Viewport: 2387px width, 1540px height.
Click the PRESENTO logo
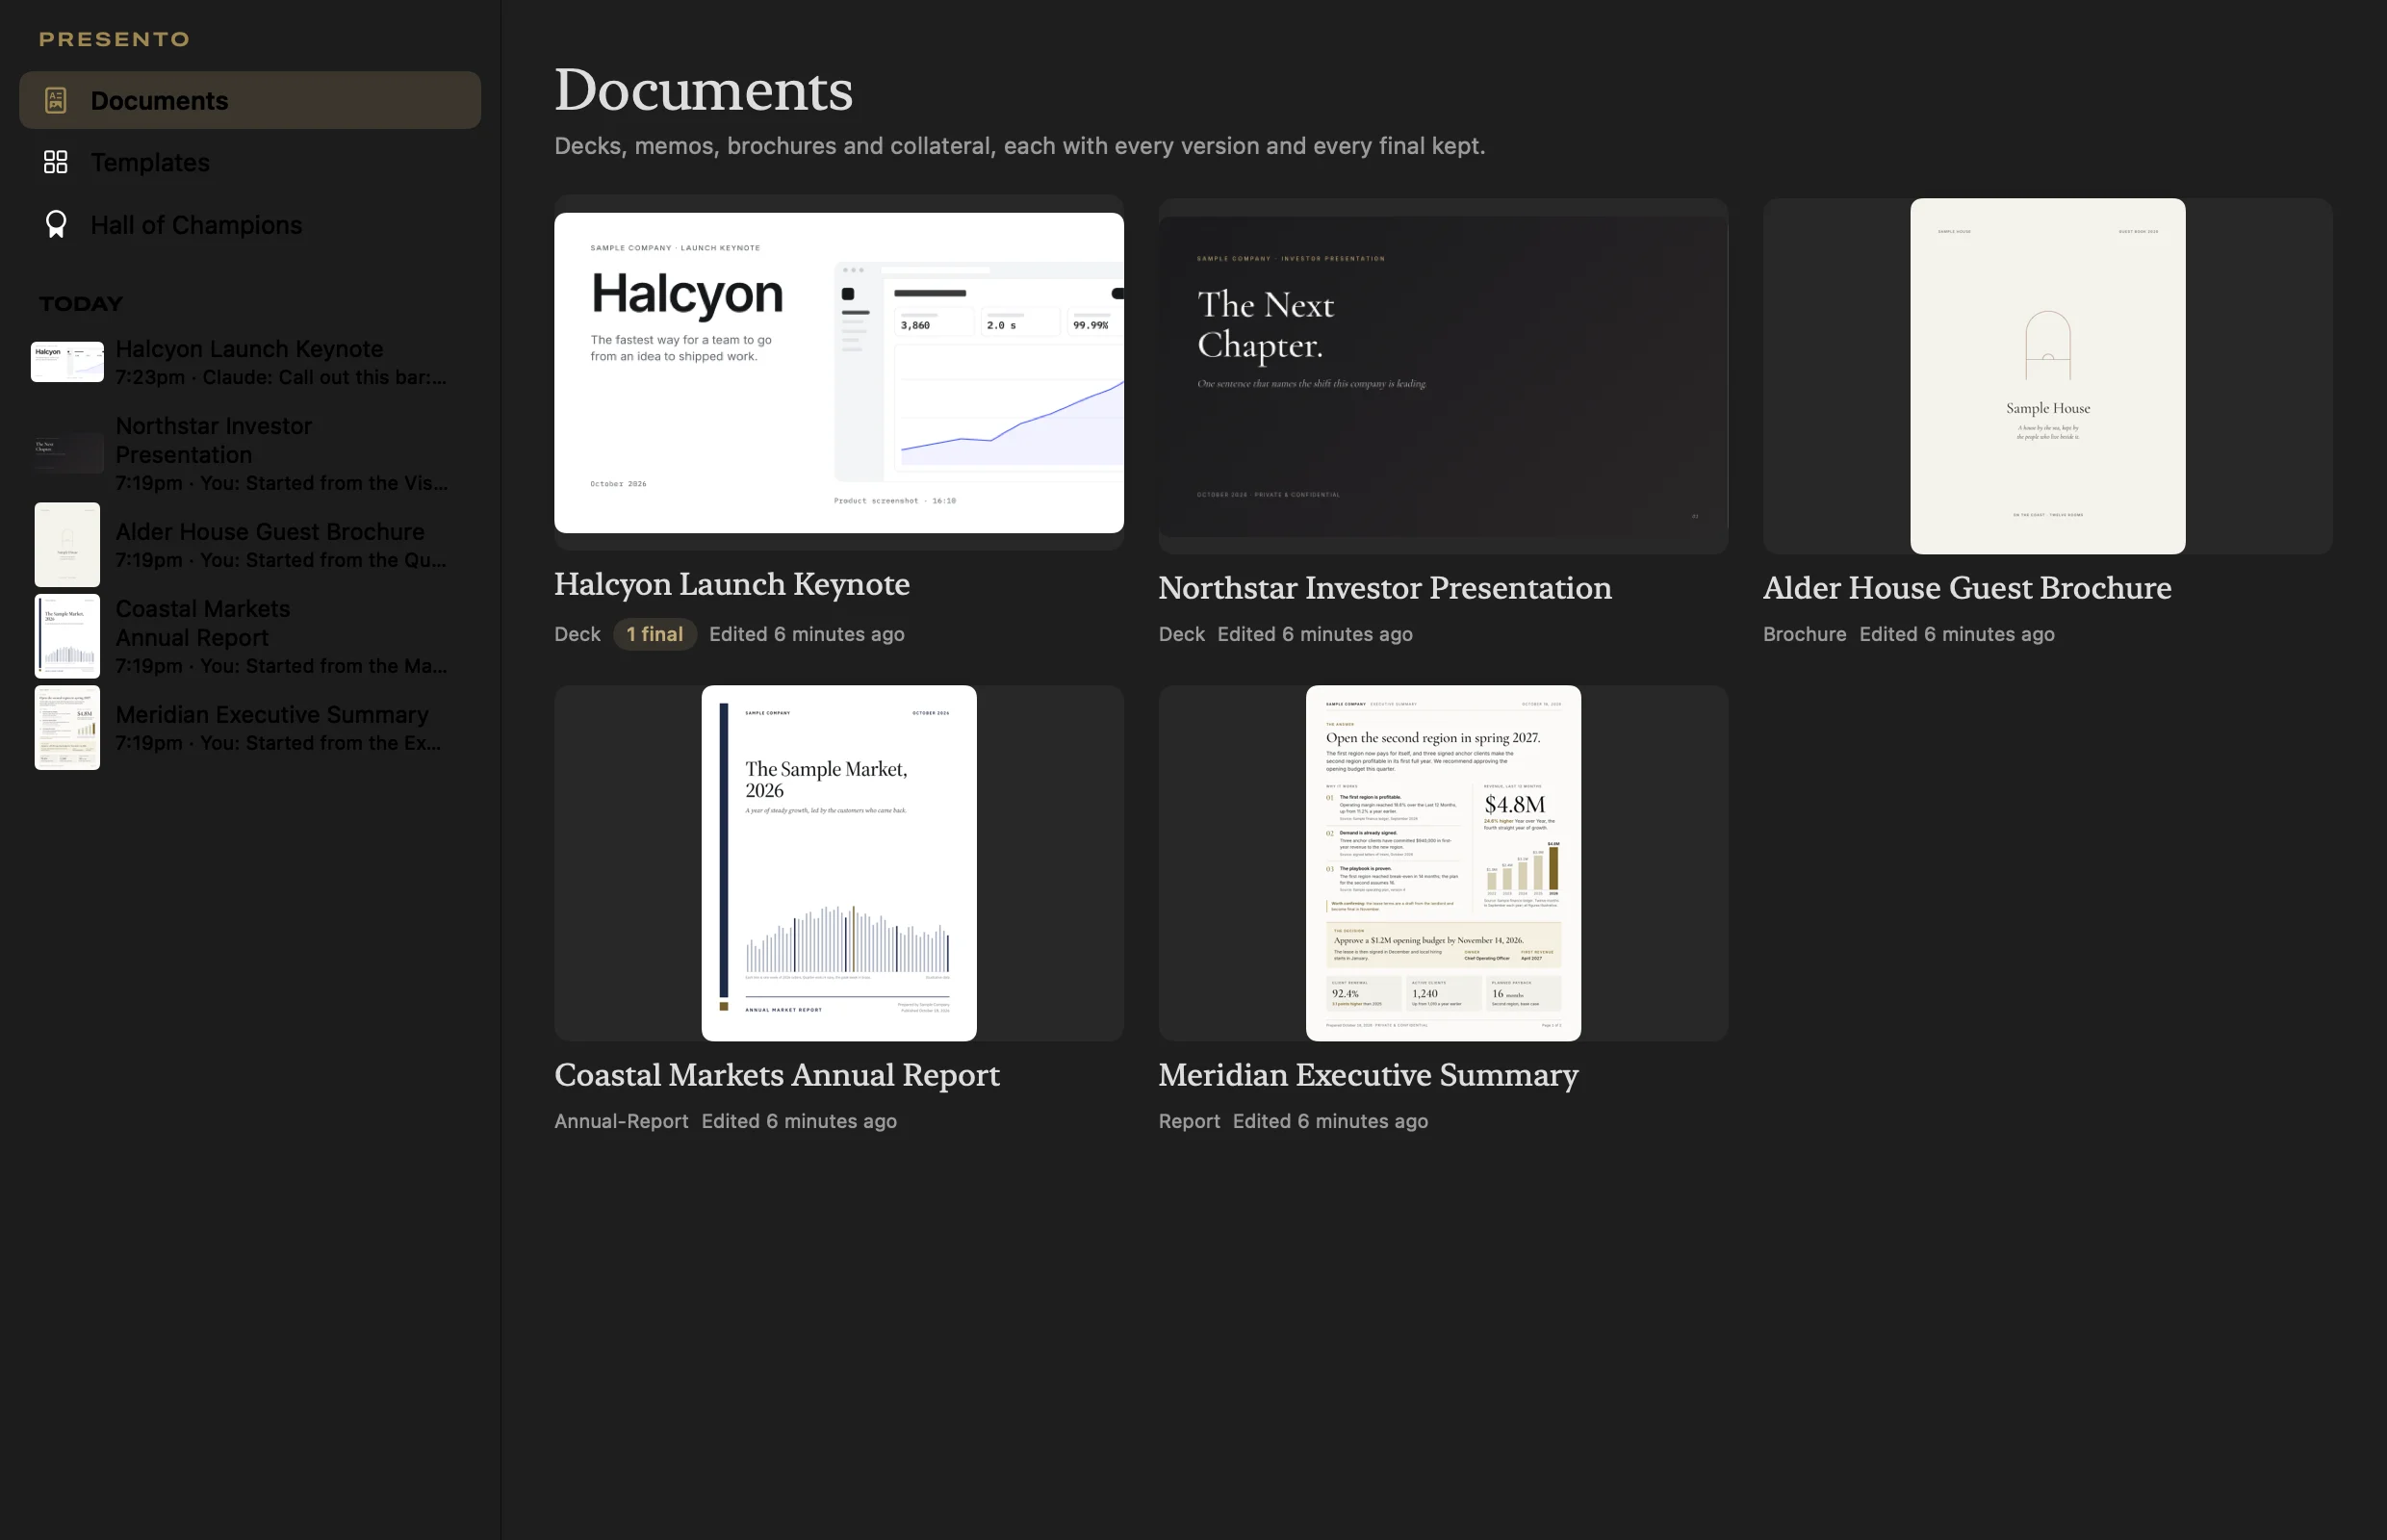point(114,39)
